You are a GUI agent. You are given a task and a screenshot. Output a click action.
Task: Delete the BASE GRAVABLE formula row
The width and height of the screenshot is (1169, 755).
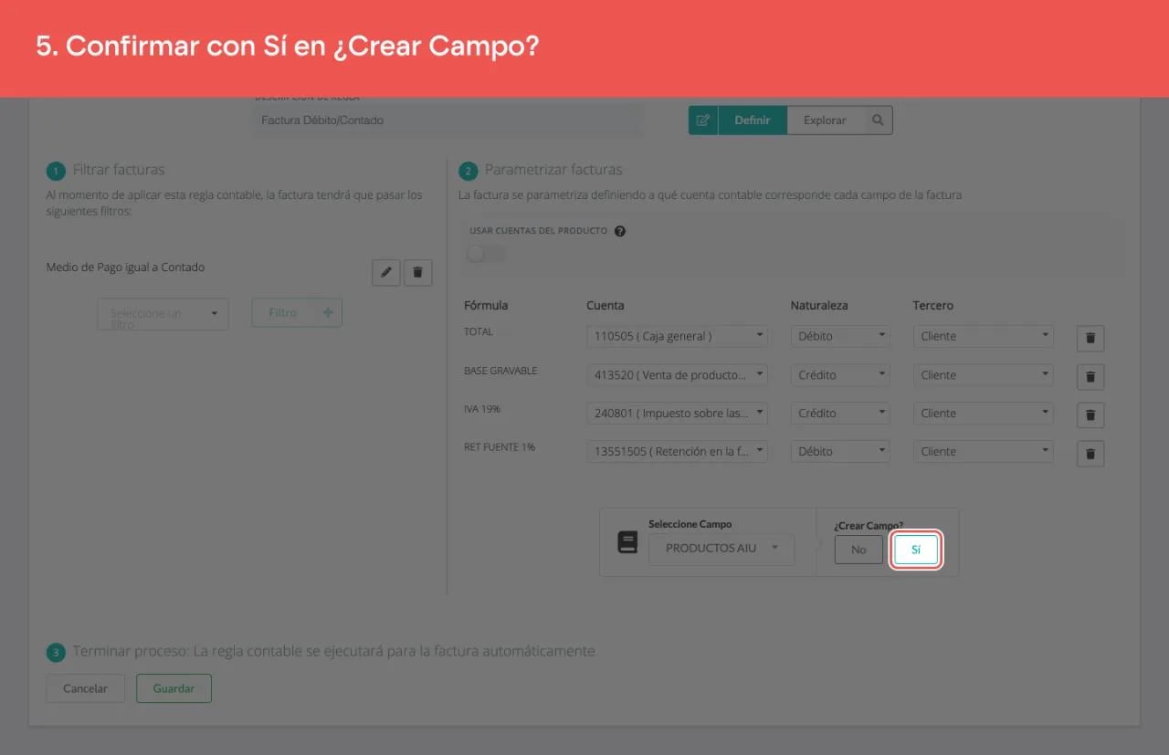tap(1090, 376)
